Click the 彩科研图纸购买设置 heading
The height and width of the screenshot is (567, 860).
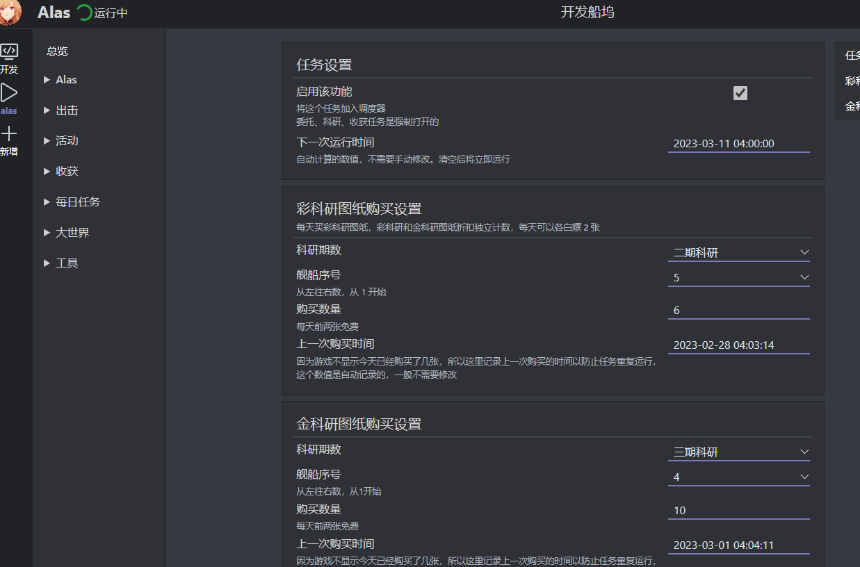click(x=359, y=209)
